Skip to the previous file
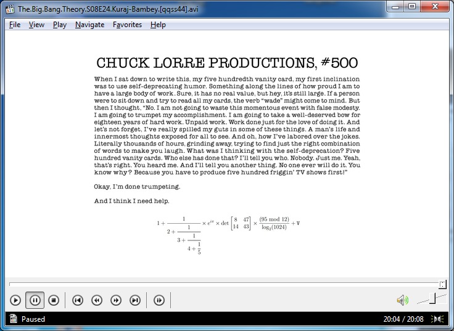The image size is (454, 331). point(78,300)
